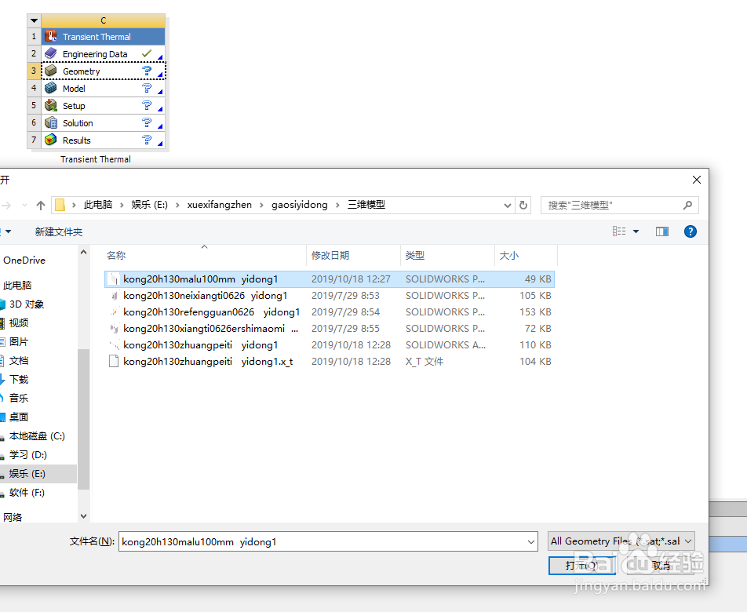Click the Geometry row question mark status

[x=147, y=71]
